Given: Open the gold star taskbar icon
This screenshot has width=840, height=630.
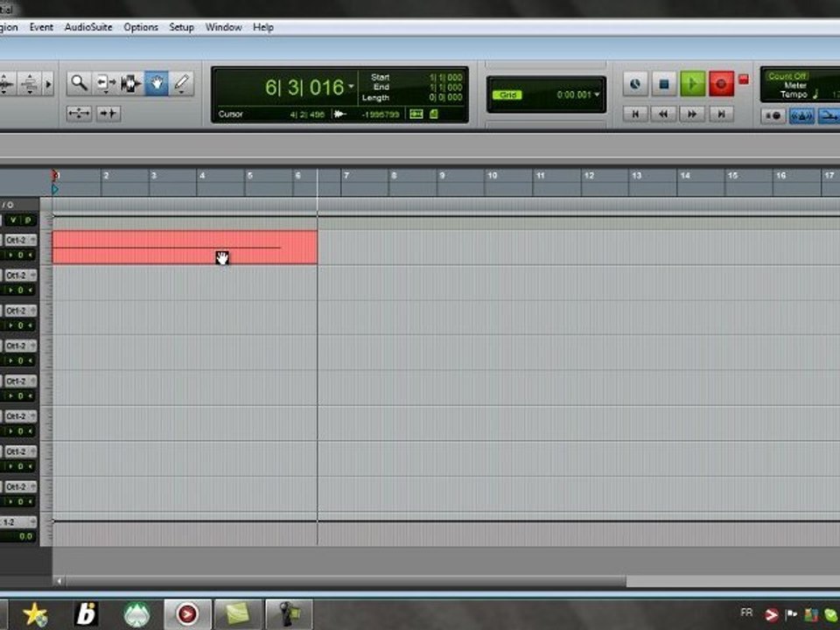Looking at the screenshot, I should pos(35,614).
